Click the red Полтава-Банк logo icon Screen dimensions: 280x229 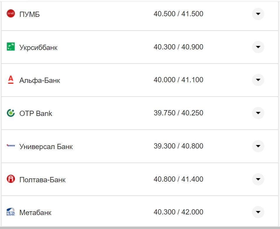click(11, 179)
